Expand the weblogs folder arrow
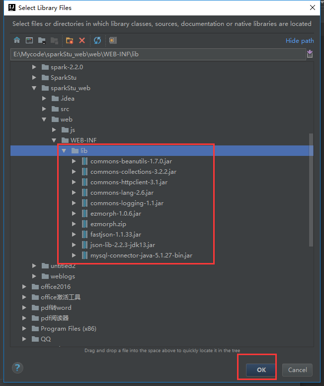 (34, 276)
